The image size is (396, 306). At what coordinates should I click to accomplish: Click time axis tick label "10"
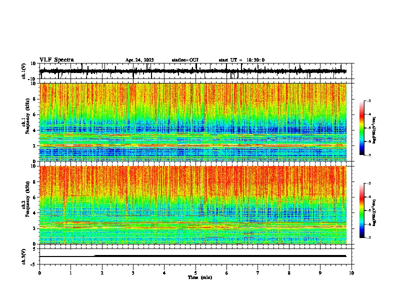[x=351, y=273]
